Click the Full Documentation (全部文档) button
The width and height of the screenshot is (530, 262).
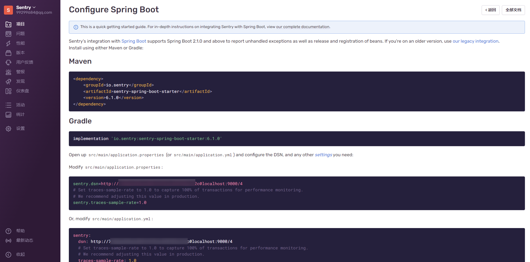click(x=513, y=10)
